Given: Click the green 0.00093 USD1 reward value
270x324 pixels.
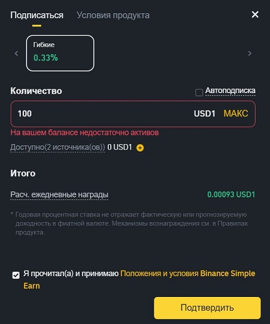Looking at the screenshot, I should (x=231, y=194).
